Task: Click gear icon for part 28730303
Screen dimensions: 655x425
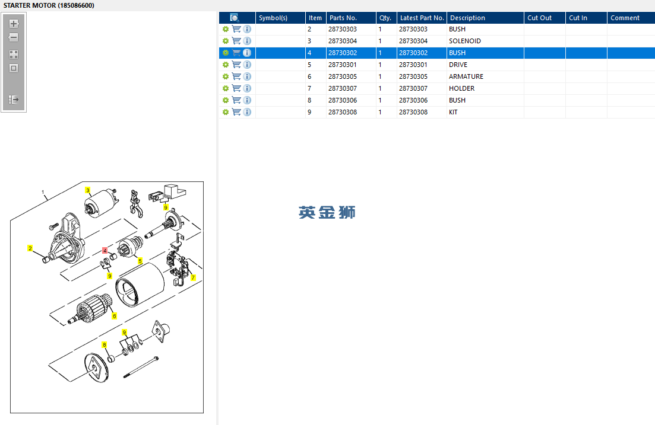Action: (x=226, y=29)
